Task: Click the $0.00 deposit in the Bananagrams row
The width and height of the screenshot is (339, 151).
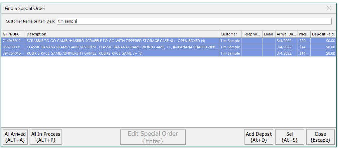Action: pyautogui.click(x=323, y=47)
